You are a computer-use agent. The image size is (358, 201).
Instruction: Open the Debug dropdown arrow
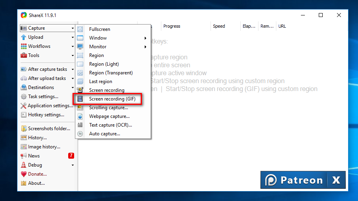73,165
